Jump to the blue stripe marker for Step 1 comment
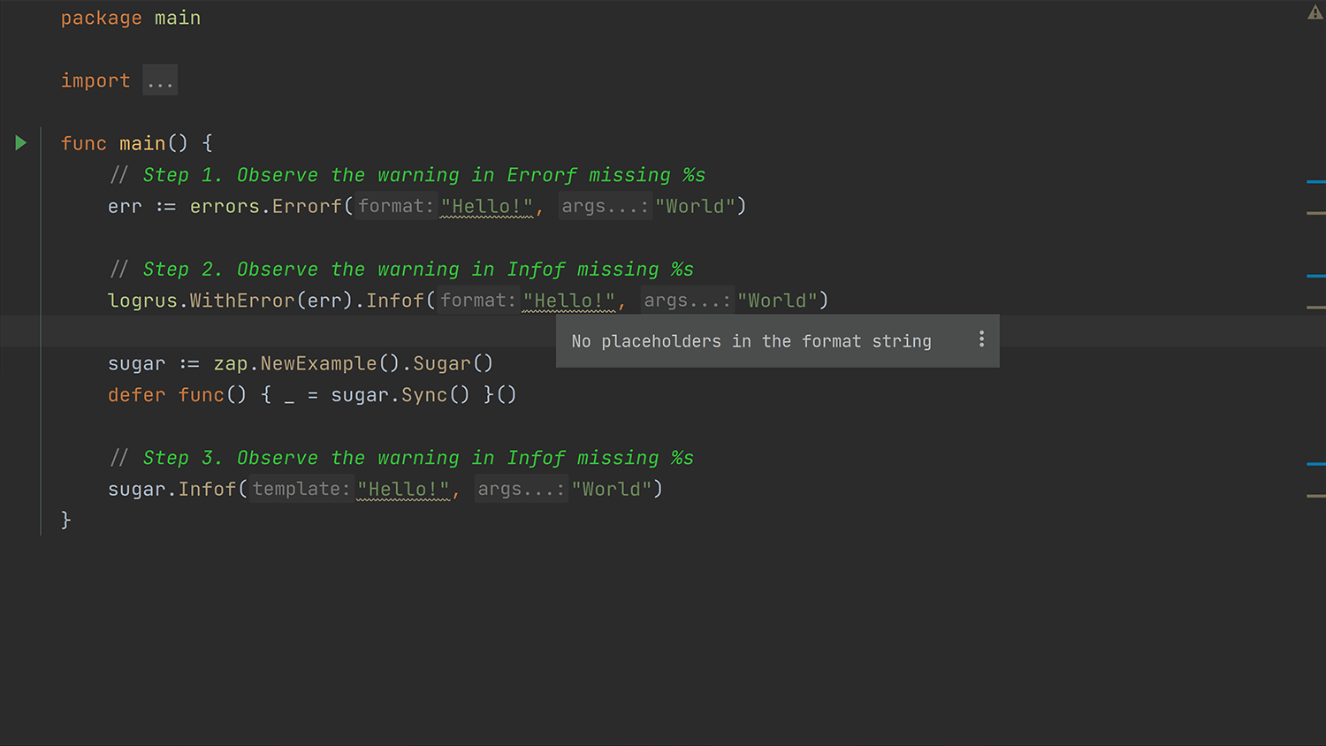Viewport: 1326px width, 746px height. coord(1315,181)
